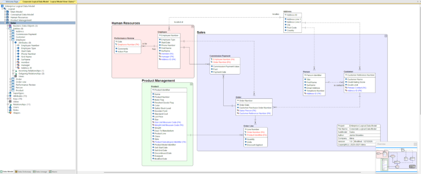
Task: Click the Overview panel diagram thumbnail
Action: [x=397, y=159]
